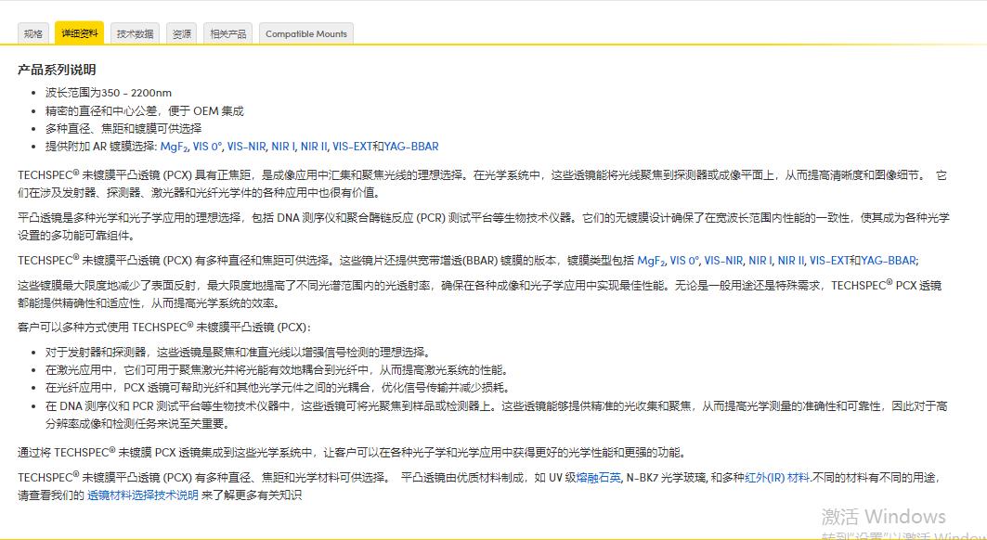Open the Compatible Mounts tab

(x=306, y=32)
